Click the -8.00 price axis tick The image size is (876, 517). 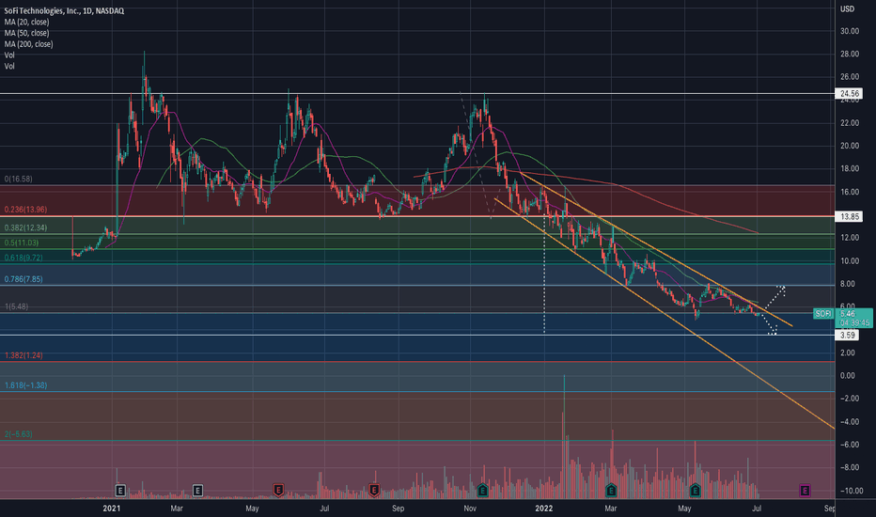click(848, 468)
